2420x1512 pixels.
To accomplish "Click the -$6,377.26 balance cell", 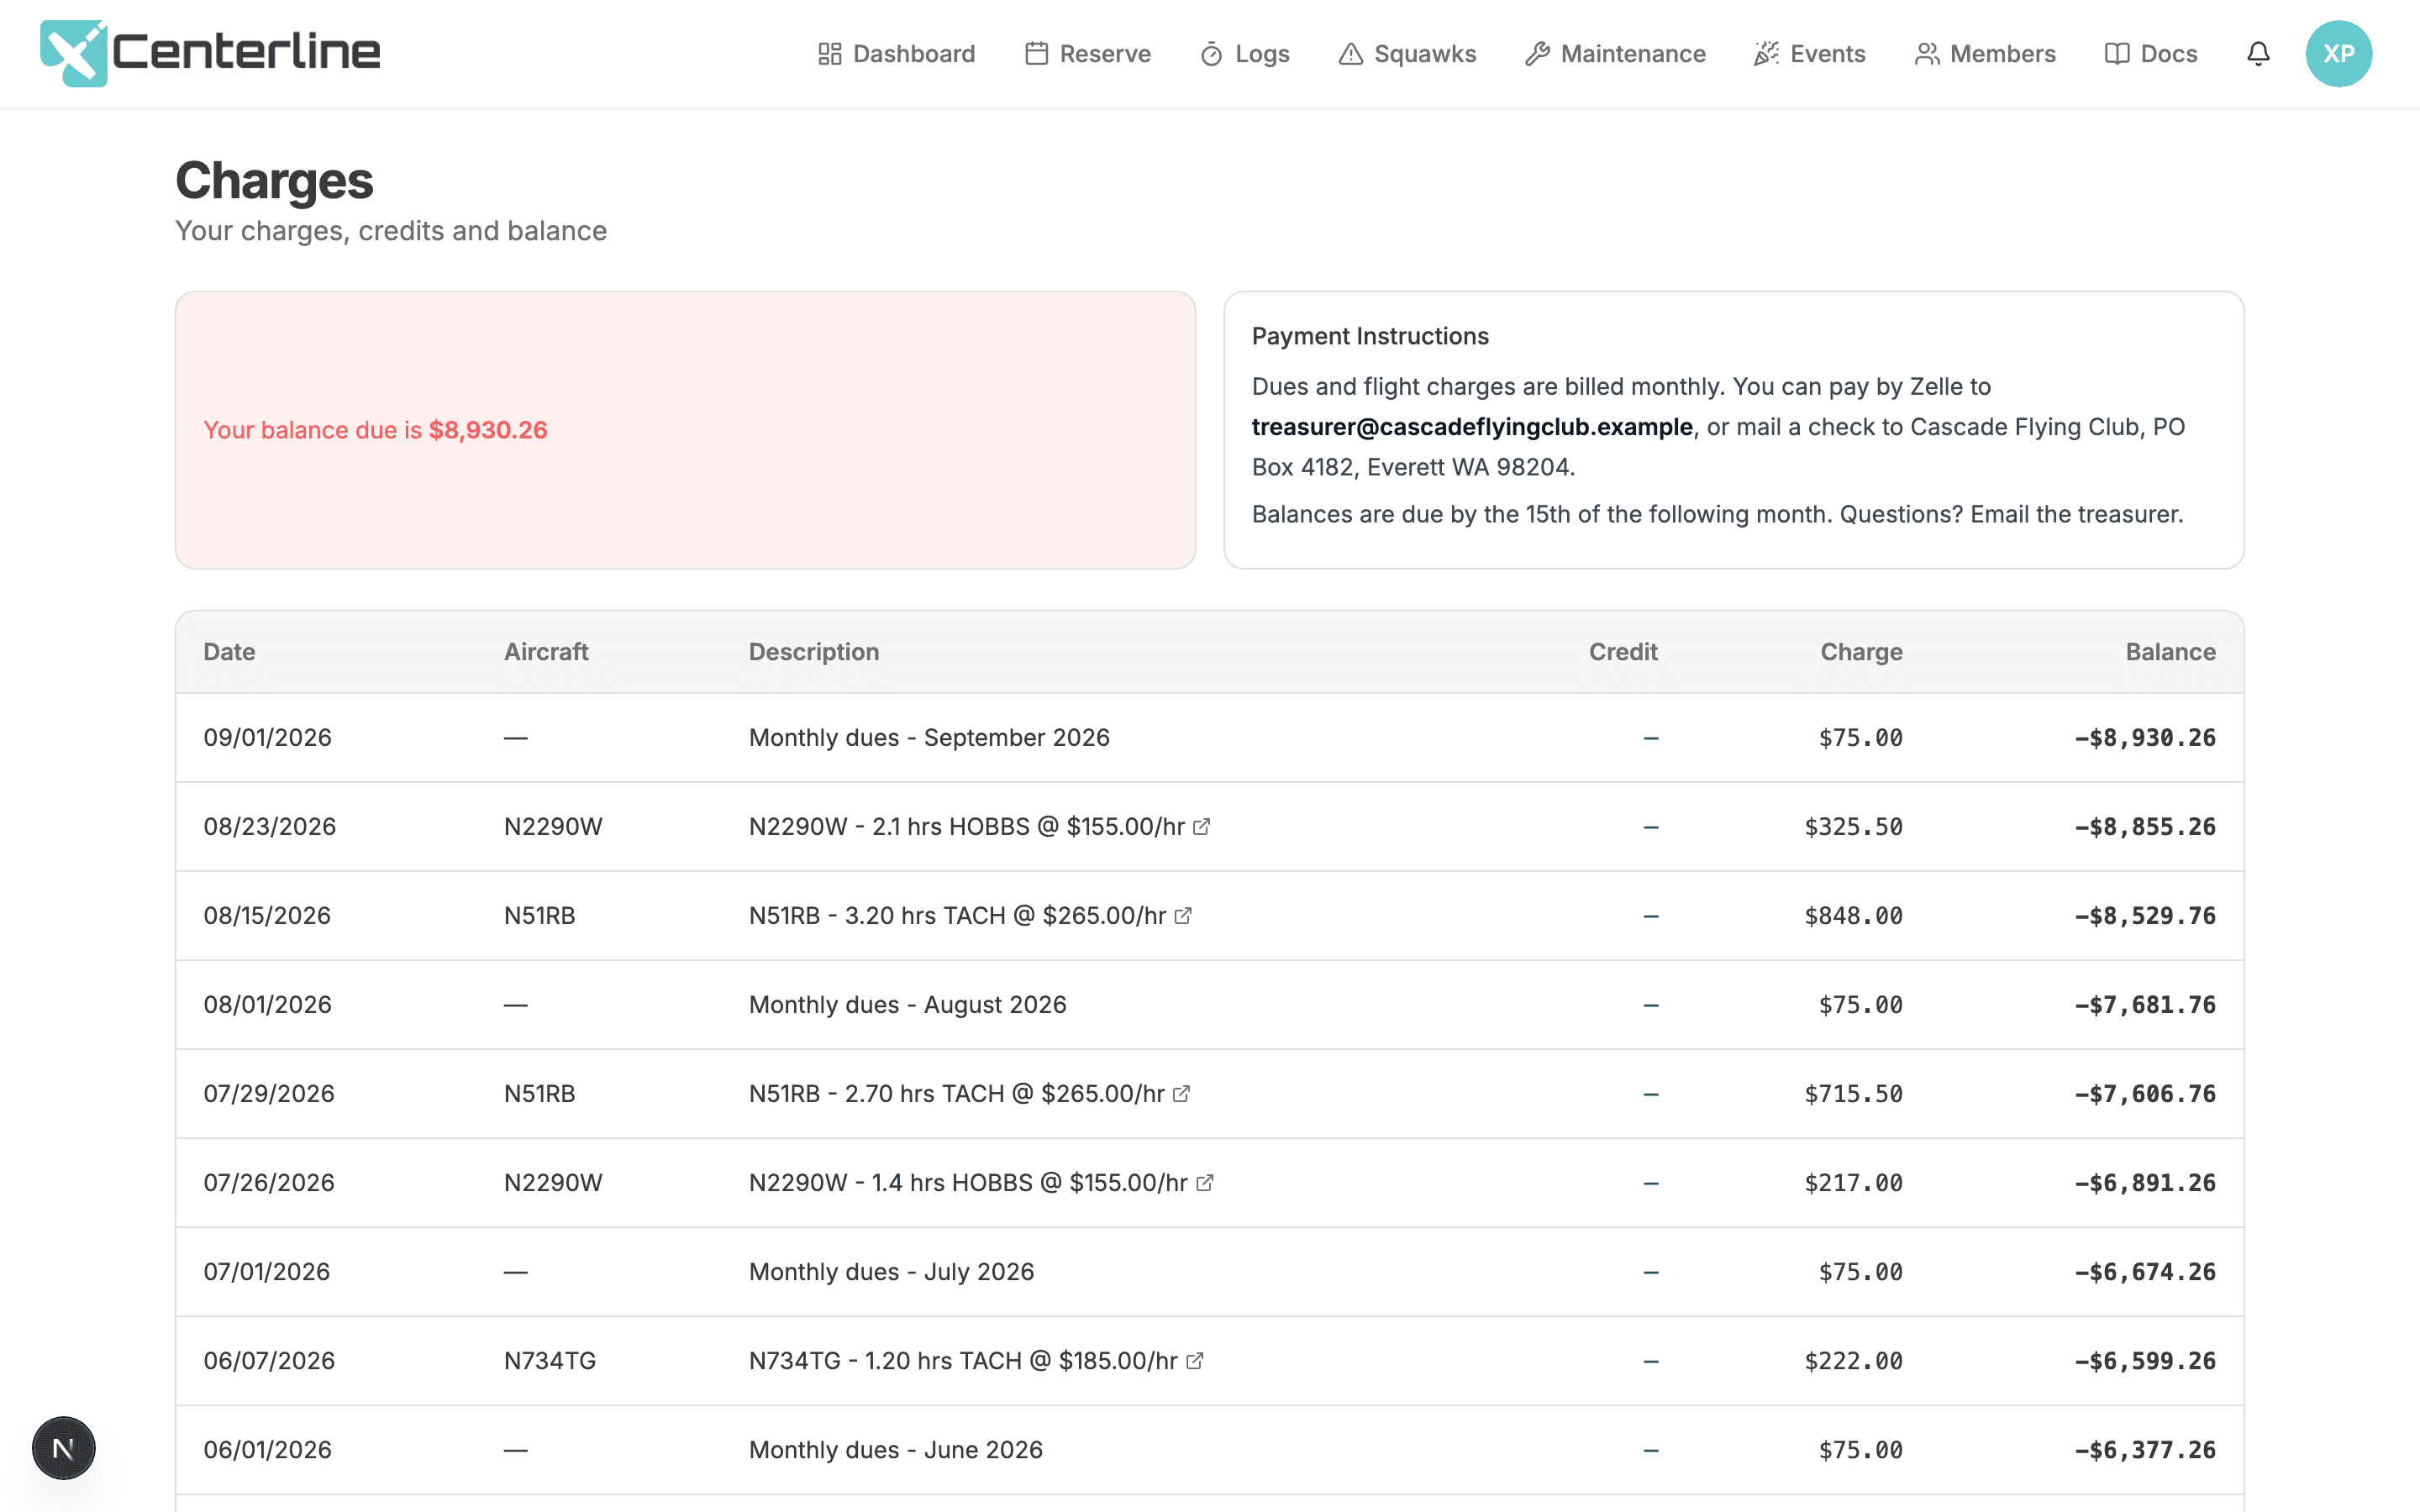I will [2145, 1450].
